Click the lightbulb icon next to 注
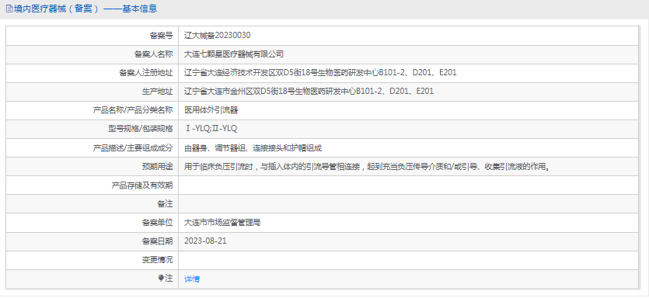 [161, 279]
